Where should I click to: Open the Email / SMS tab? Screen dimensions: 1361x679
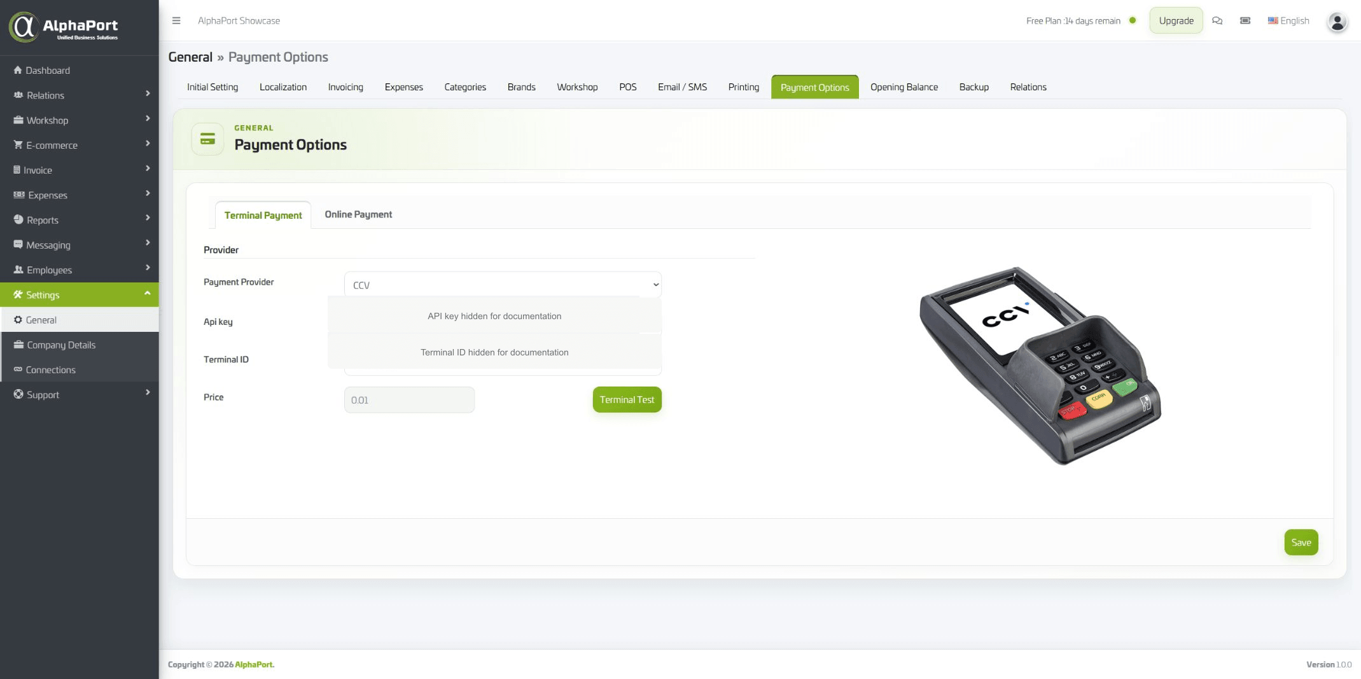point(682,87)
